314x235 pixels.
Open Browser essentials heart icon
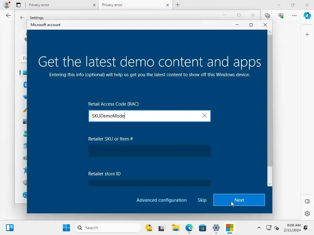click(281, 16)
